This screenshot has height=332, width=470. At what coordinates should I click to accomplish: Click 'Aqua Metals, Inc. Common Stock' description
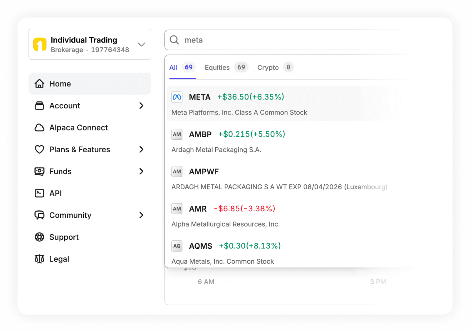point(223,262)
